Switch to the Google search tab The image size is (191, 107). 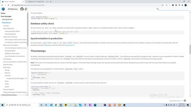36,2
